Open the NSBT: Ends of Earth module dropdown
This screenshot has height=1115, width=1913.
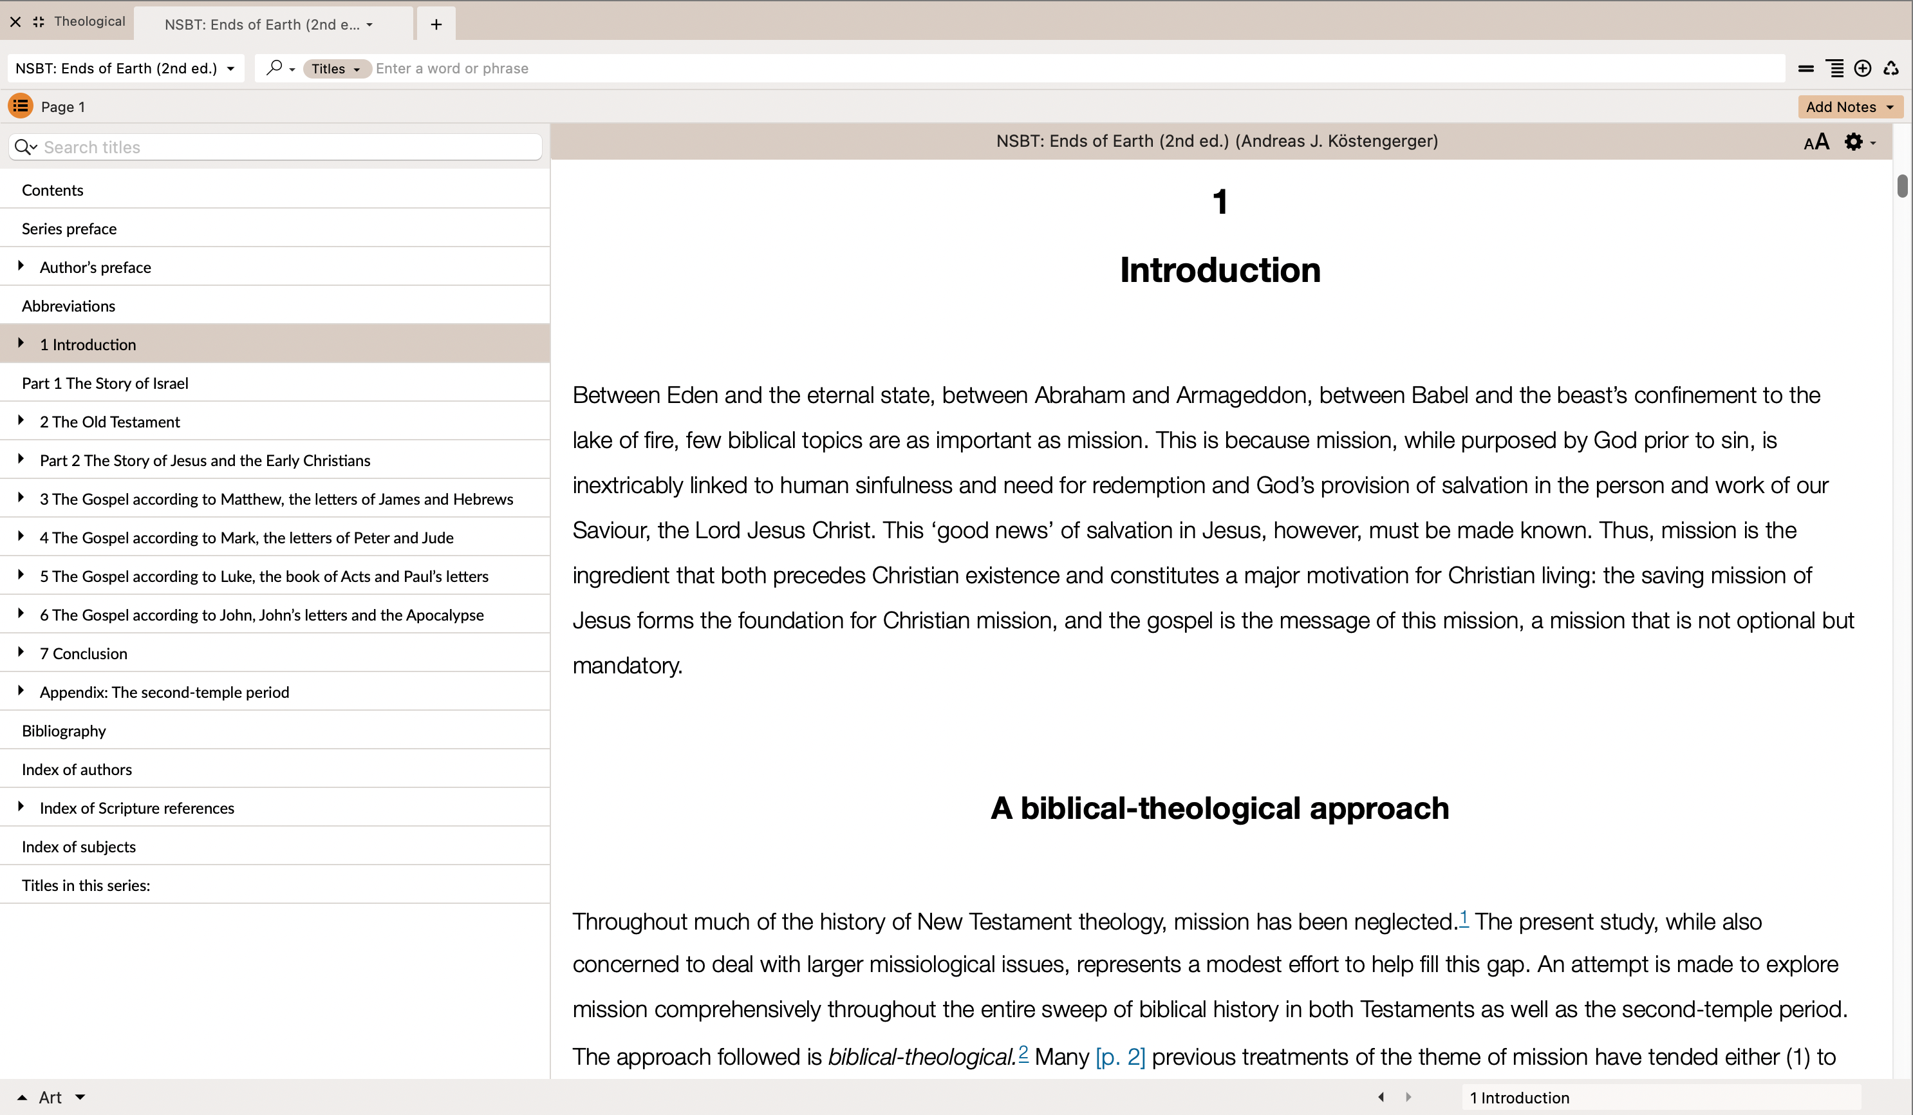point(126,68)
